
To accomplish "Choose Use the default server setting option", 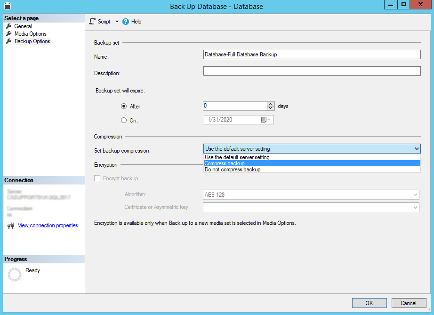I will coord(312,157).
